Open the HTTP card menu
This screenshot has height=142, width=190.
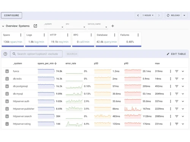pyautogui.click(x=68, y=35)
